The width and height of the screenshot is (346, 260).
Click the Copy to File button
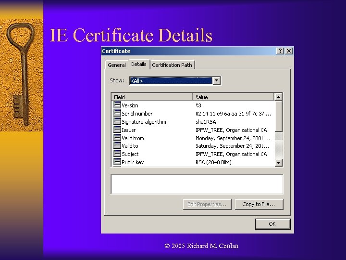[259, 204]
